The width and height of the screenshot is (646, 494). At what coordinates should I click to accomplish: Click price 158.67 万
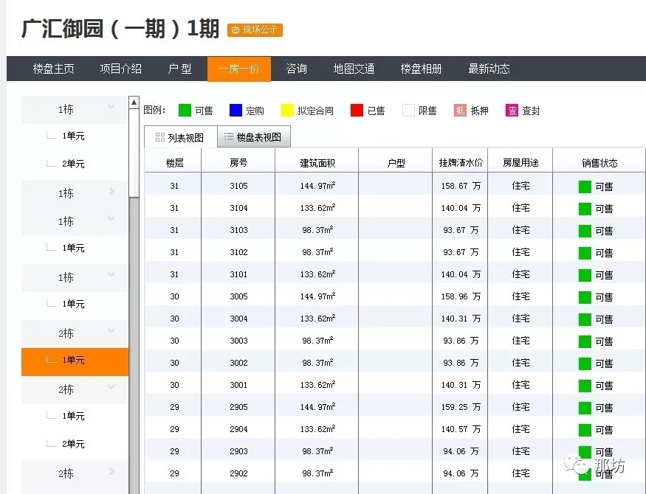[461, 186]
